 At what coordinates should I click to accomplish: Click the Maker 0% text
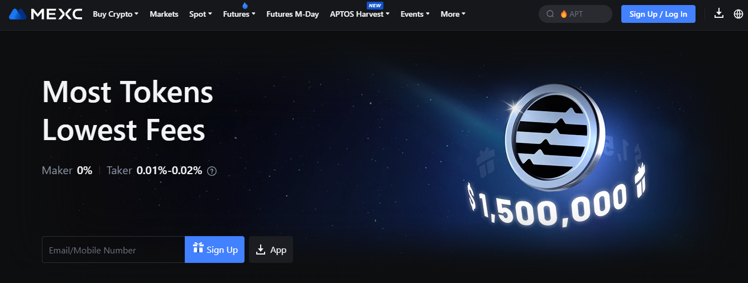click(67, 171)
